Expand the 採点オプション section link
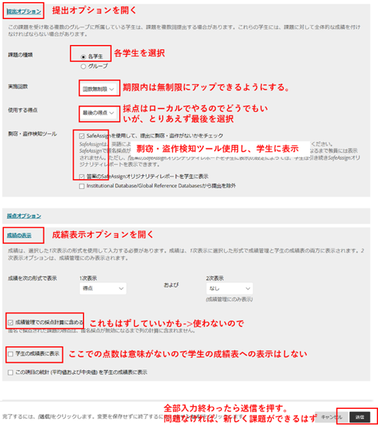378x430 pixels. click(24, 216)
